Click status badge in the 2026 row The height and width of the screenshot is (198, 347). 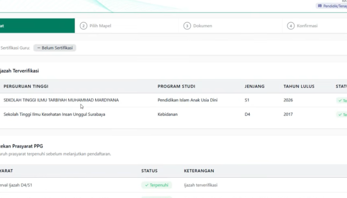coord(342,100)
